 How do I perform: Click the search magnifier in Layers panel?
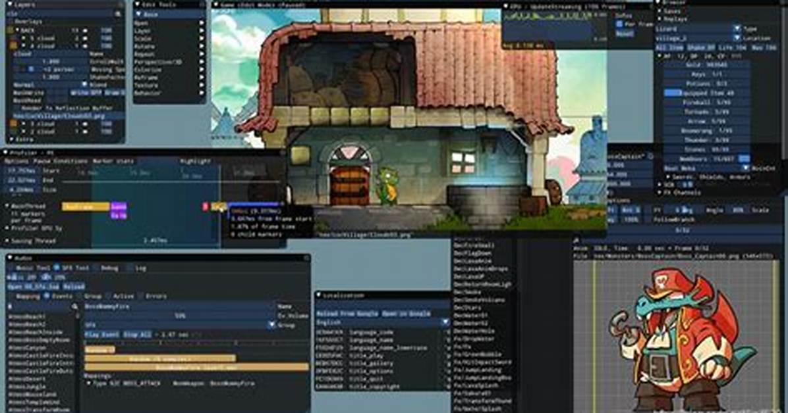point(118,14)
